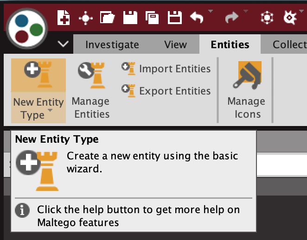Screen dimensions: 307x240
Task: Click the circular nodes network icon
Action: 267,18
